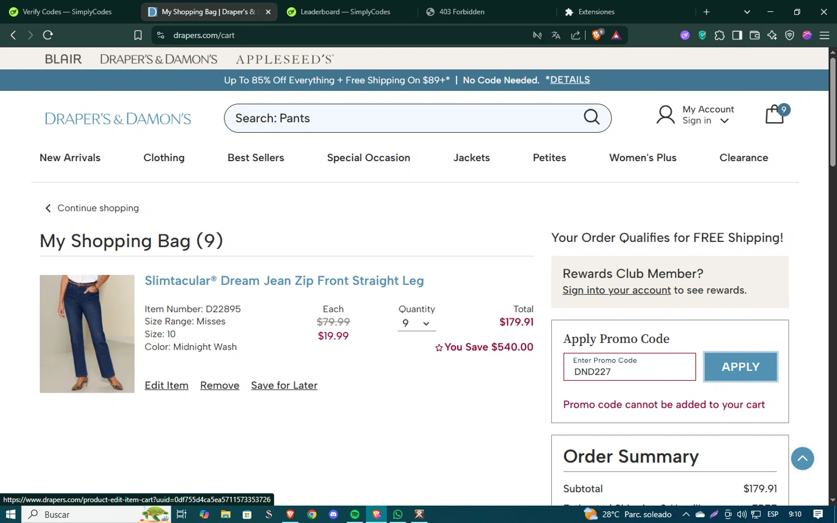Open Windows Start menu

coord(10,514)
